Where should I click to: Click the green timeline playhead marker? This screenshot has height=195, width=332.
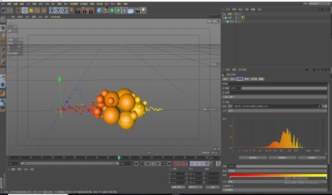(x=119, y=157)
